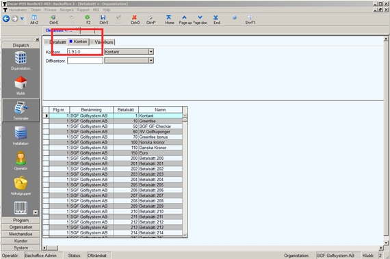Image resolution: width=390 pixels, height=259 pixels.
Task: Switch to the Växelkurs tab
Action: (x=102, y=42)
